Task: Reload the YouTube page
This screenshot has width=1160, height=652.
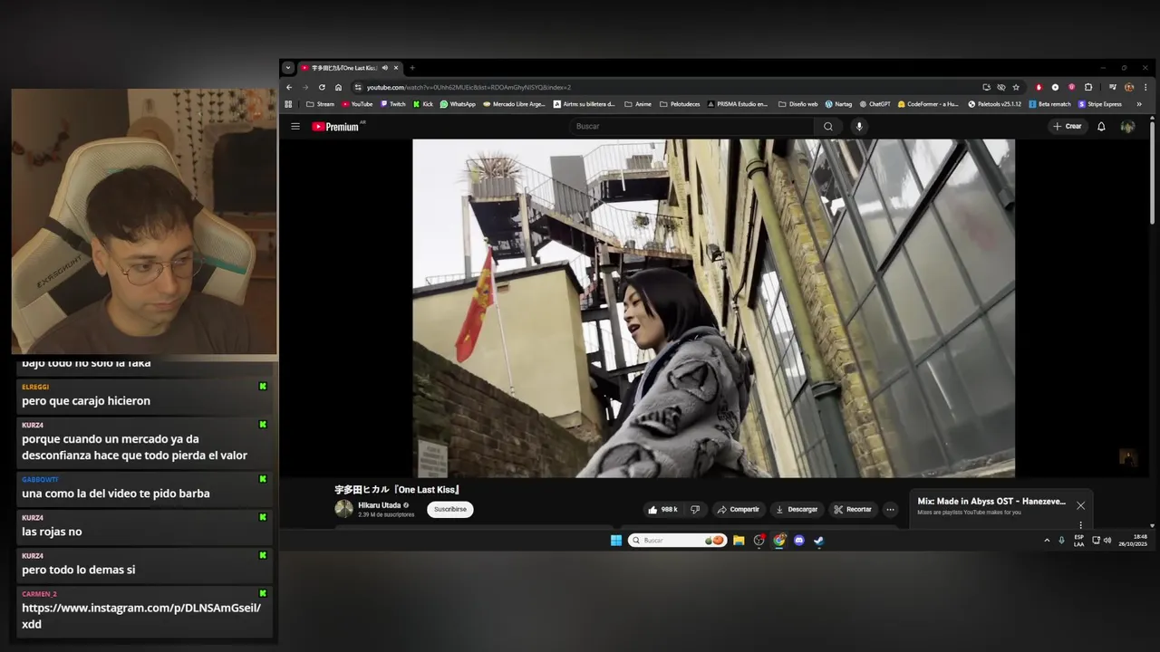Action: click(322, 87)
